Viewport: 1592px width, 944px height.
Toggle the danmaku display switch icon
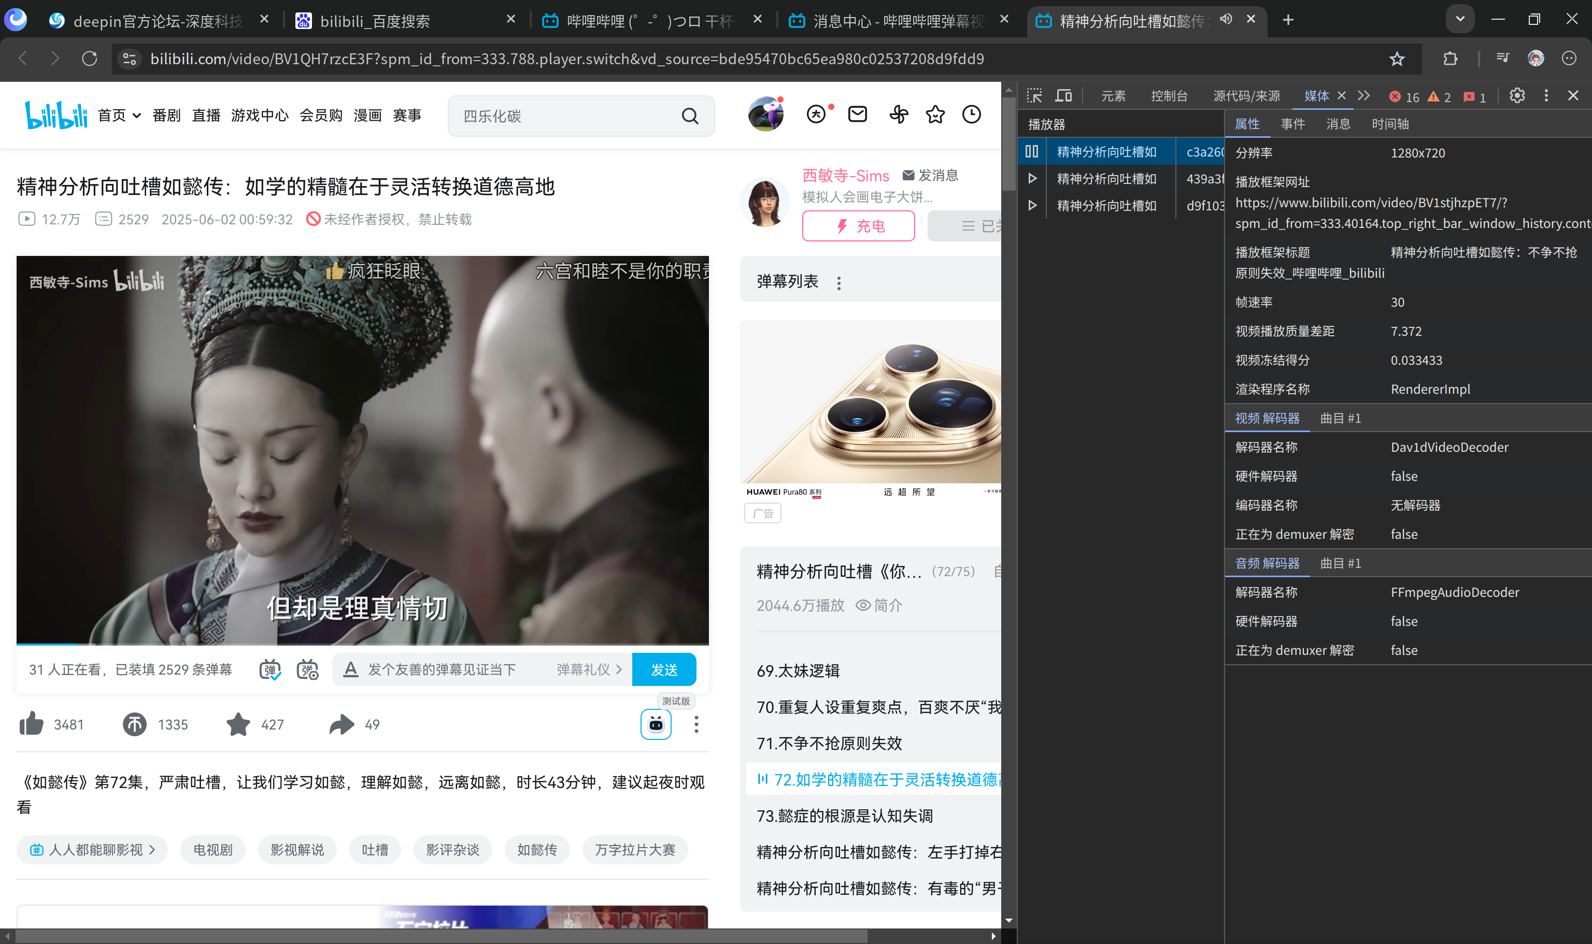[x=271, y=669]
